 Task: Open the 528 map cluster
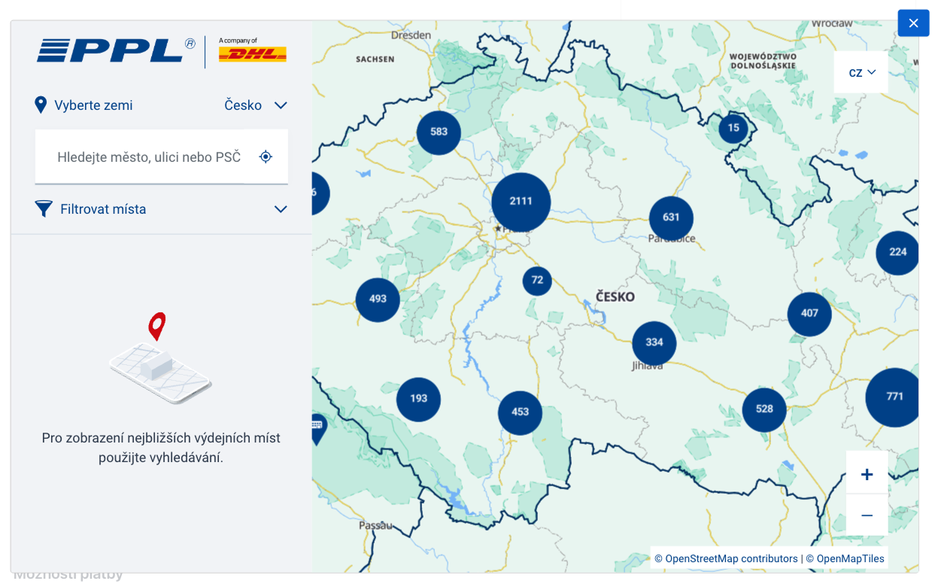point(764,409)
